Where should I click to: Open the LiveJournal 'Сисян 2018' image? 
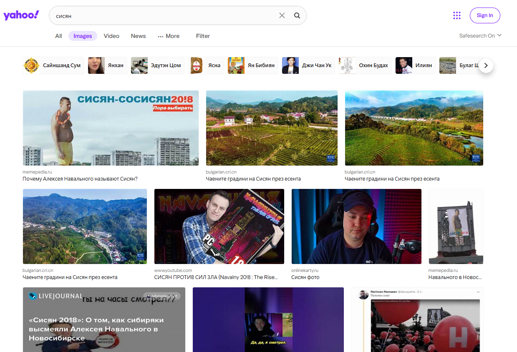tap(104, 319)
